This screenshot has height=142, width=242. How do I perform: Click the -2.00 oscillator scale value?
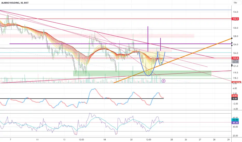point(235,104)
